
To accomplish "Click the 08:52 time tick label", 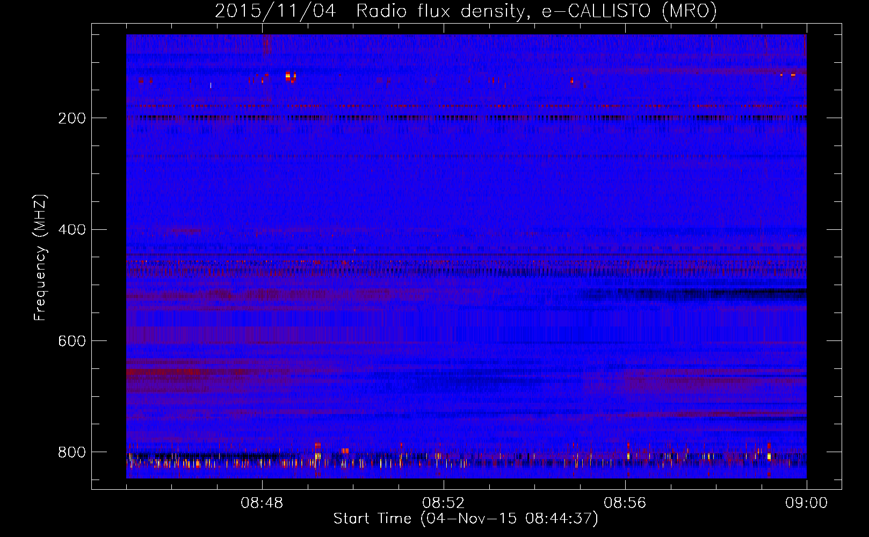I will point(444,503).
